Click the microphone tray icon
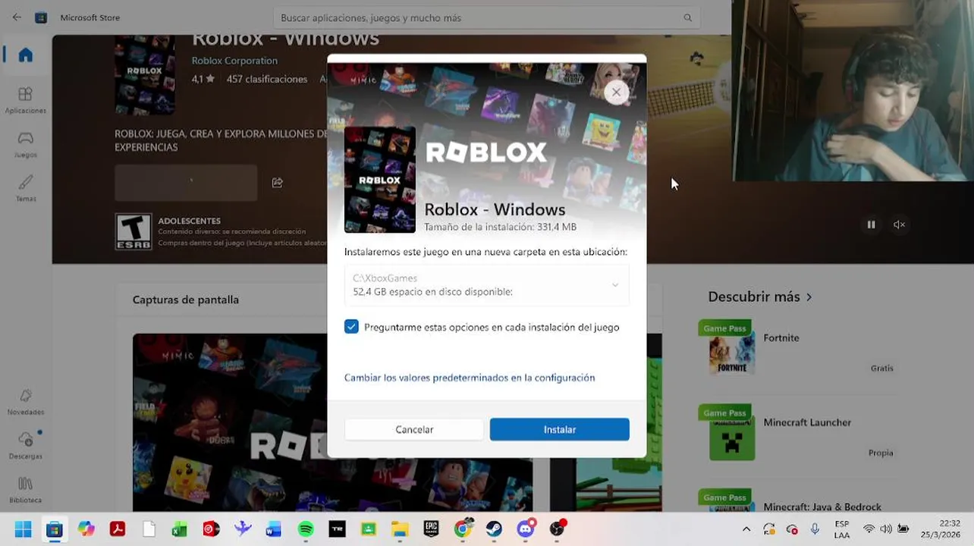 [815, 529]
